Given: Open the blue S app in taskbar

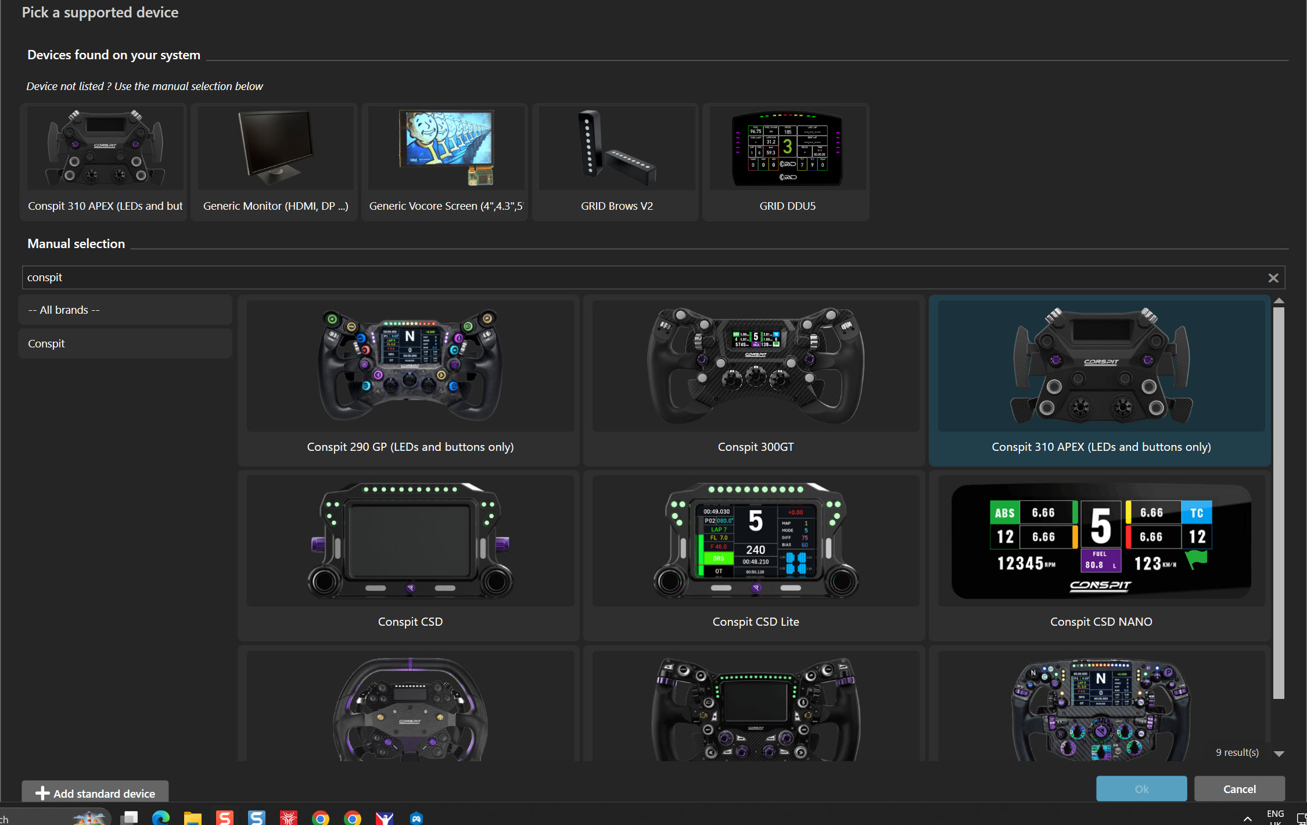Looking at the screenshot, I should pos(256,817).
